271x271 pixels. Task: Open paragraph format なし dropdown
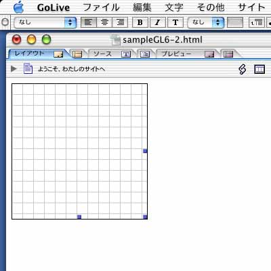click(x=45, y=22)
